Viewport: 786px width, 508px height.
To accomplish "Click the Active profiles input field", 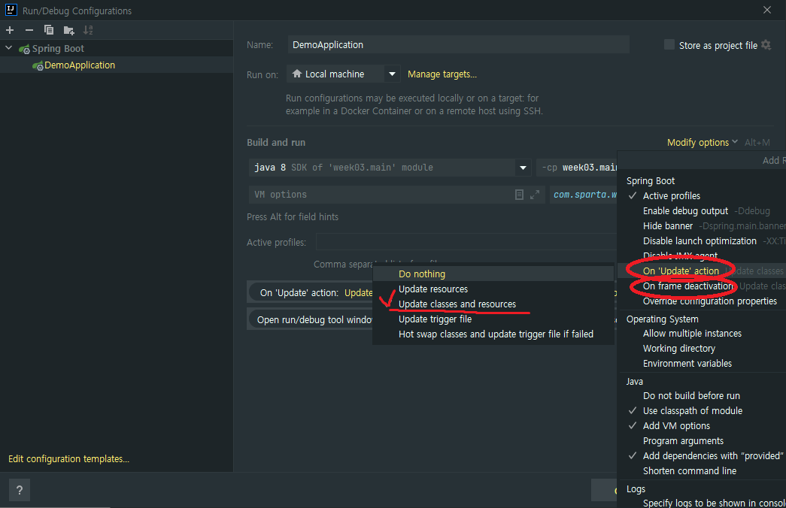I will click(x=466, y=243).
